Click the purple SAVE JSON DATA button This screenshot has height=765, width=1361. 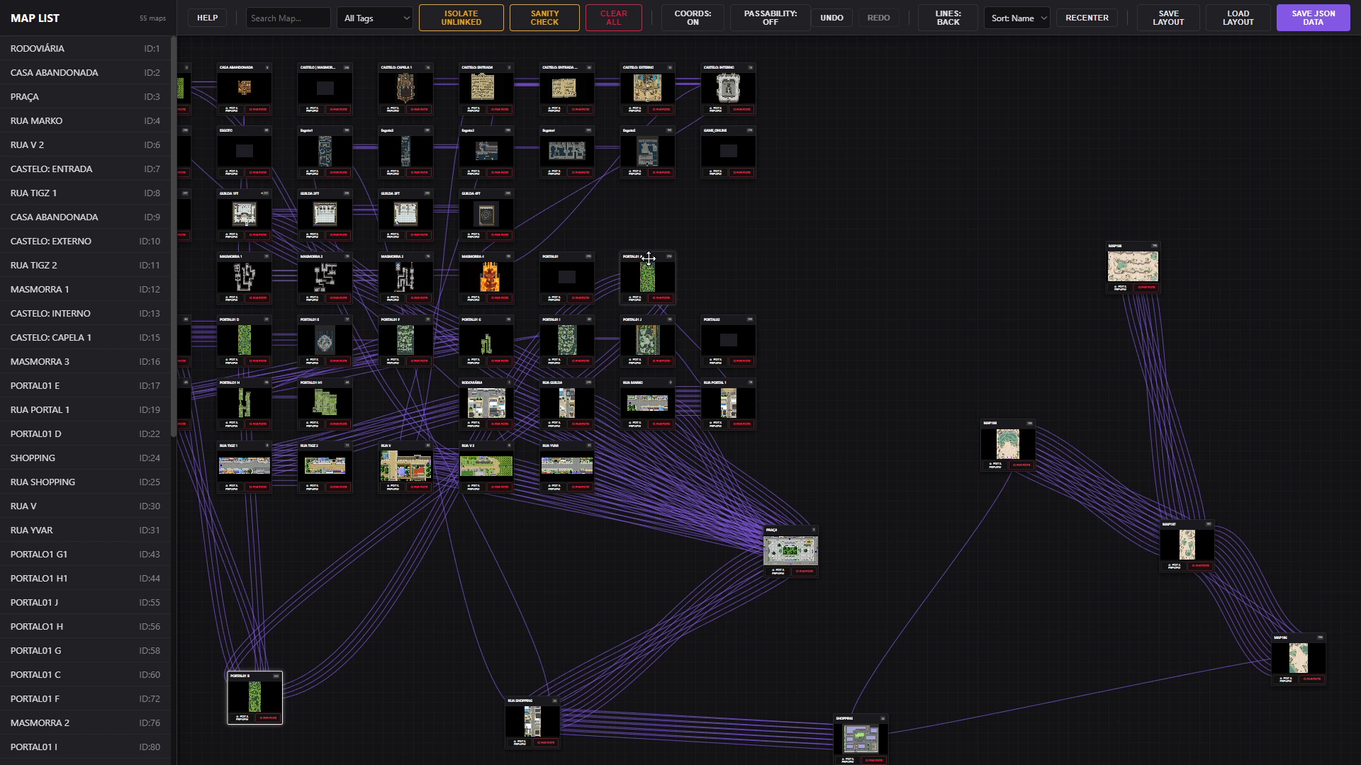[x=1313, y=18]
